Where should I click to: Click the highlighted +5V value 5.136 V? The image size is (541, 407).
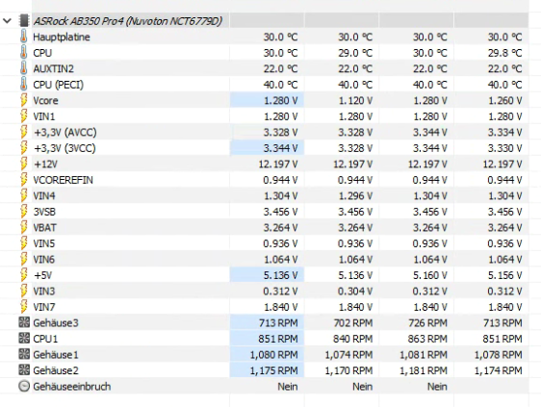280,275
